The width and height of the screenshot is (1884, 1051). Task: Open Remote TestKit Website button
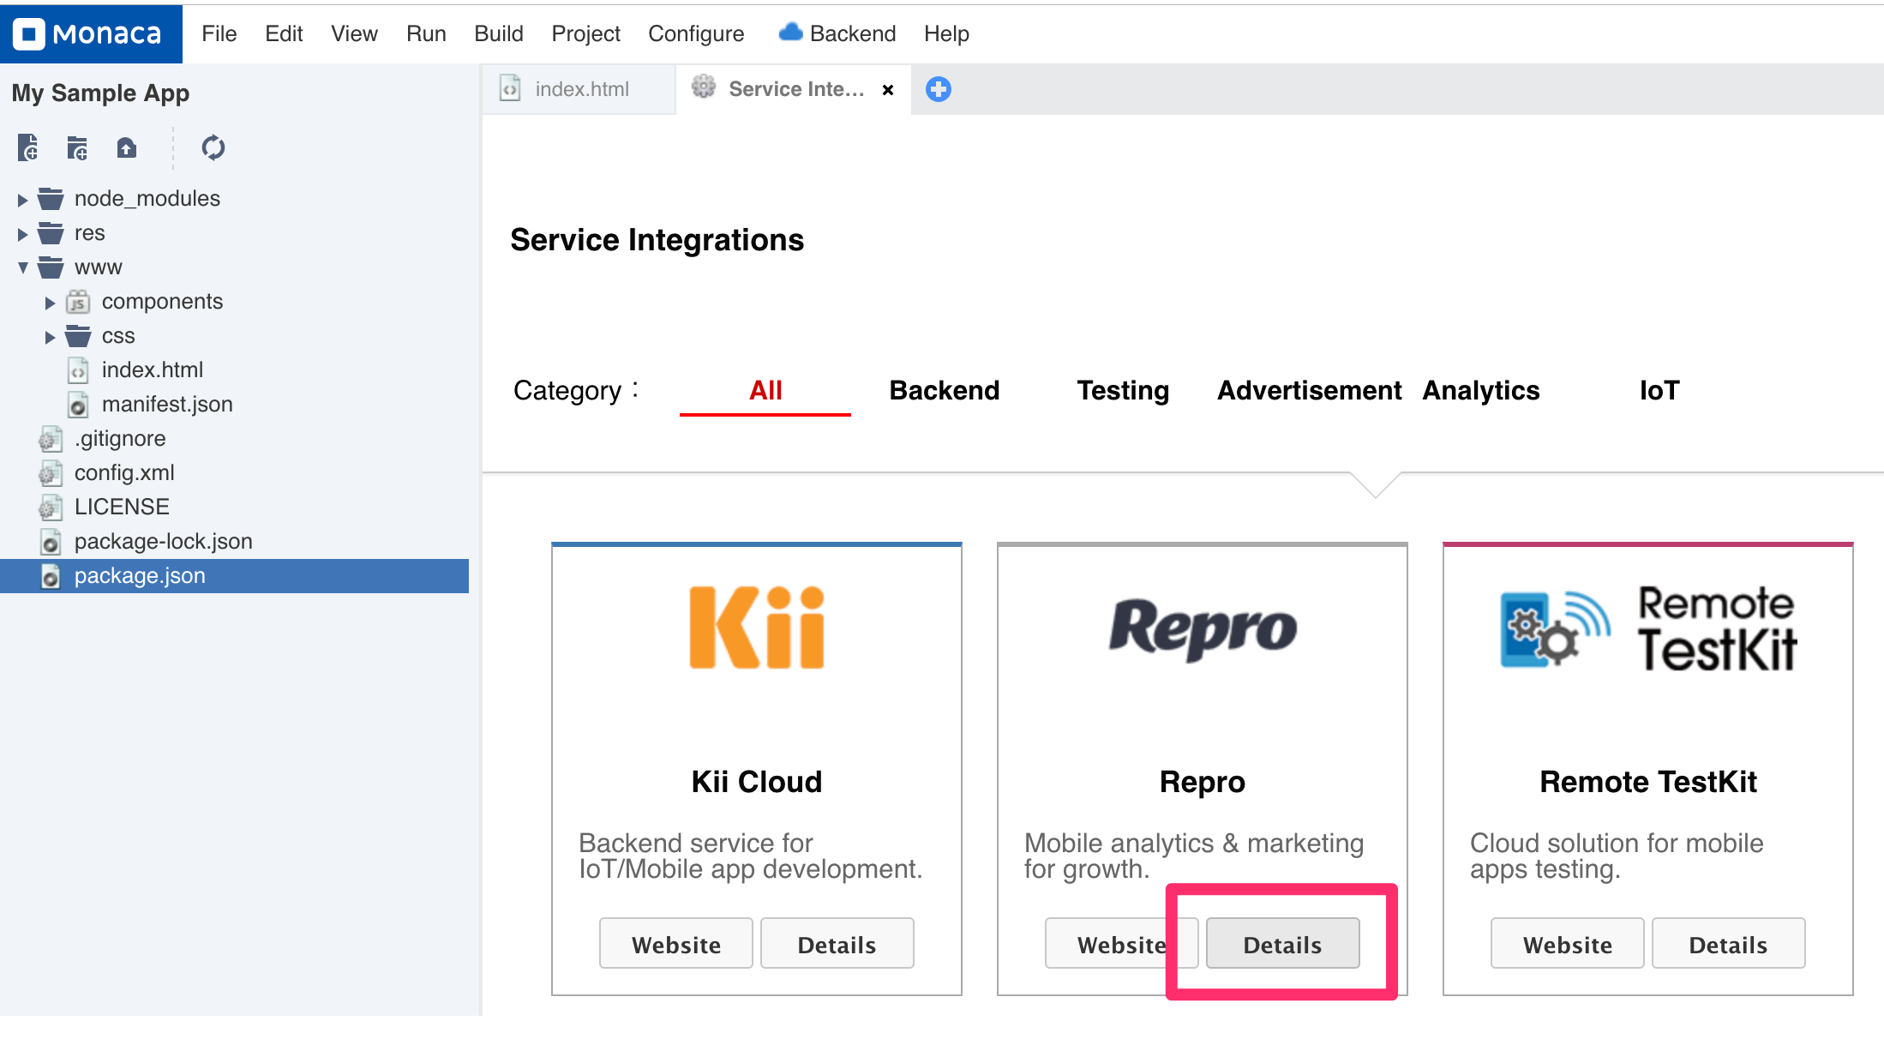tap(1568, 944)
